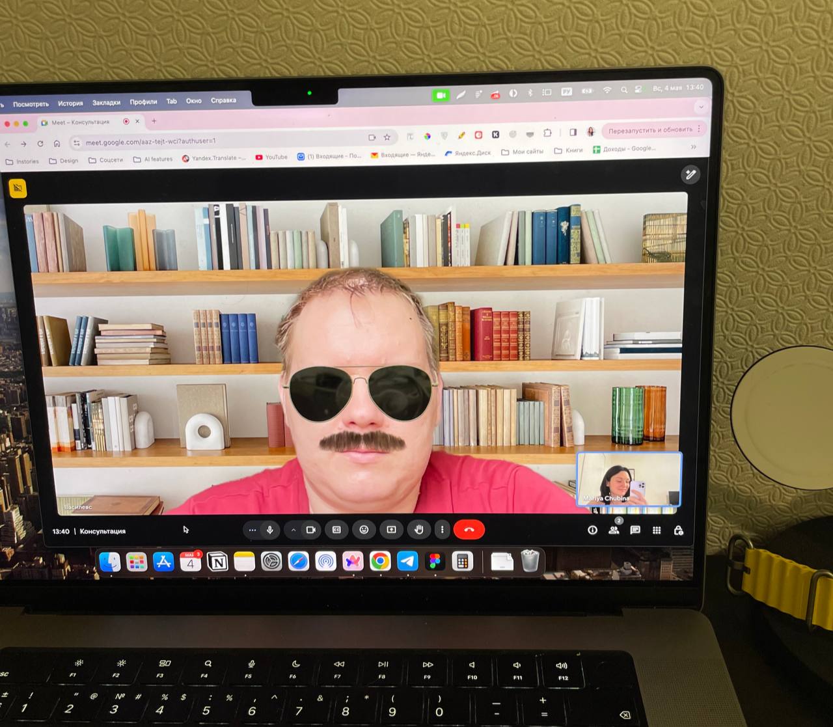Open the AI features bookmarks folder
This screenshot has height=727, width=833.
(x=153, y=159)
